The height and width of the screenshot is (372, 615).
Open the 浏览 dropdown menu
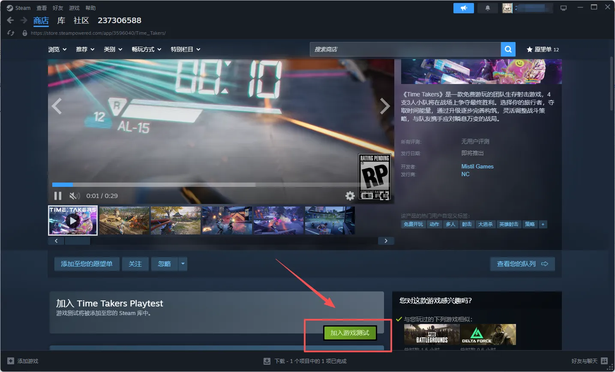(x=57, y=49)
